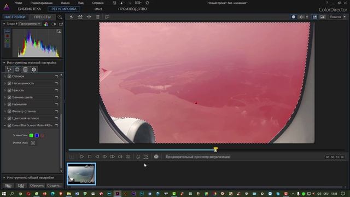Toggle the Насыщенность checkbox
Screen dimensions: 350x197
point(9,83)
